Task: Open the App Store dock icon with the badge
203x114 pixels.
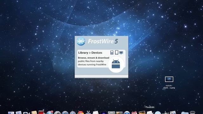Action: click(x=50, y=112)
